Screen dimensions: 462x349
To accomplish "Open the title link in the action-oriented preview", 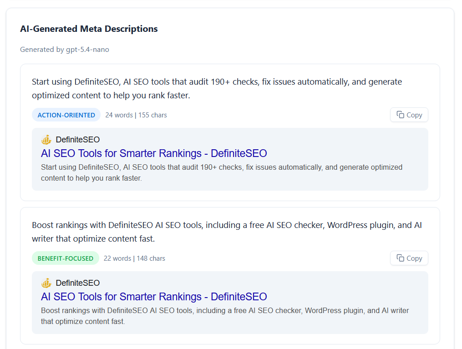I will (x=154, y=153).
